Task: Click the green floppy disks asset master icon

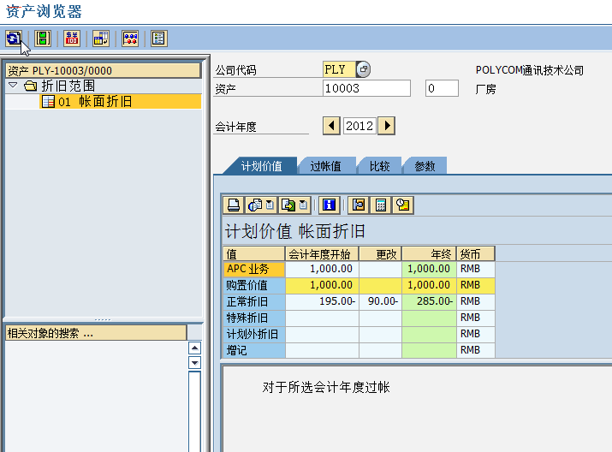Action: pyautogui.click(x=43, y=39)
